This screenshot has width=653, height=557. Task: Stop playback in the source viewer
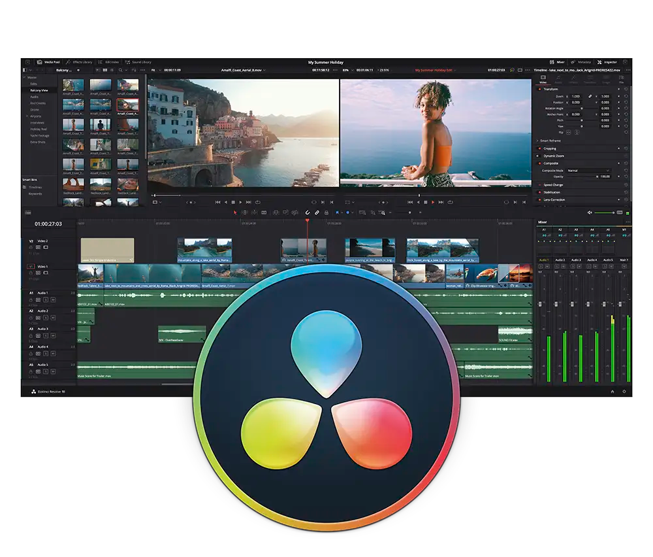tap(233, 202)
